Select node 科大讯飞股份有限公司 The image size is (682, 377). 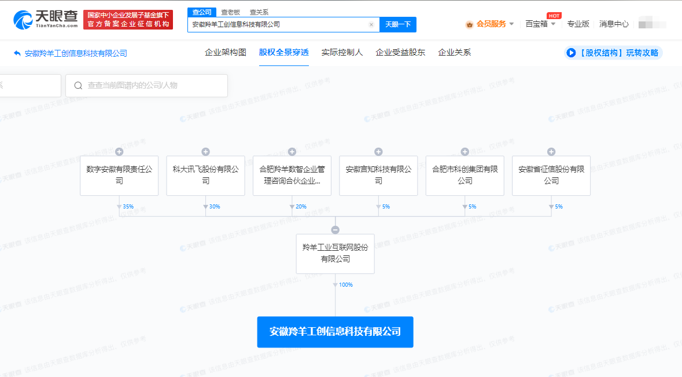tap(206, 175)
